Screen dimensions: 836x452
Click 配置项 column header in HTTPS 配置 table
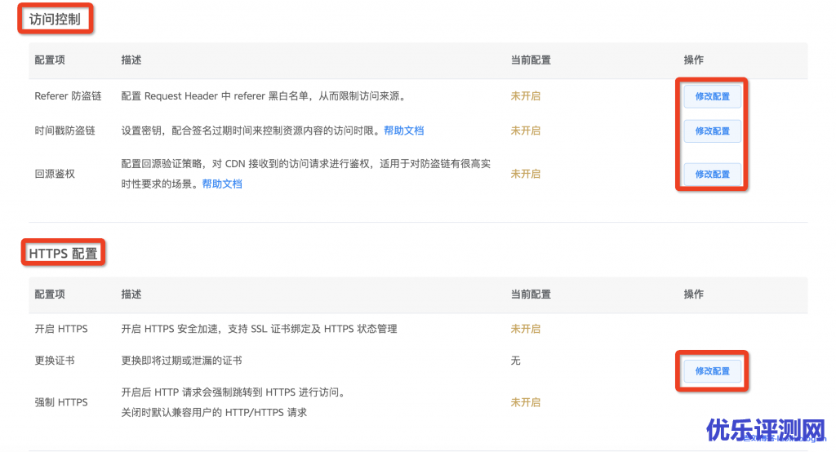[50, 295]
